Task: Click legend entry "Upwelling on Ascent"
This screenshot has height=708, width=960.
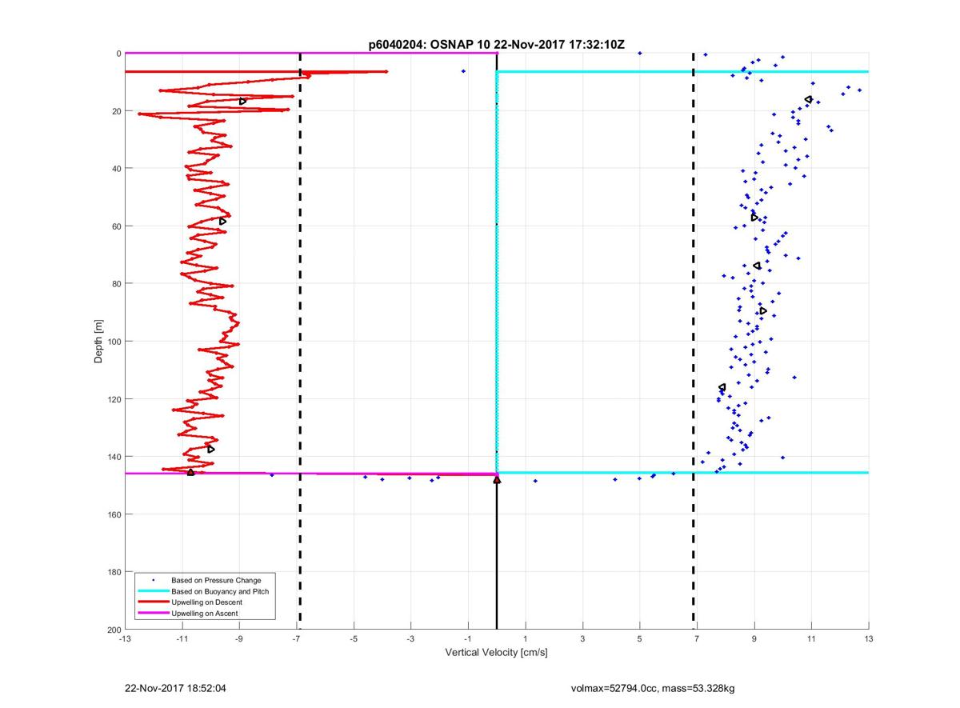Action: 205,613
